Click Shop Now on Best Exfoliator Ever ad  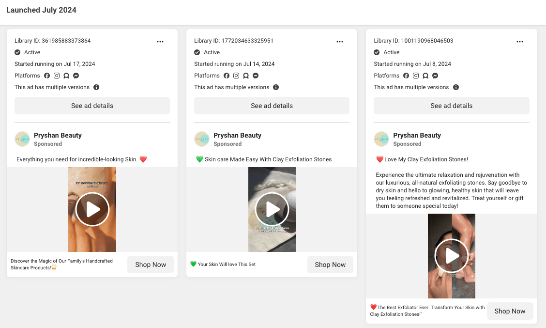[510, 311]
